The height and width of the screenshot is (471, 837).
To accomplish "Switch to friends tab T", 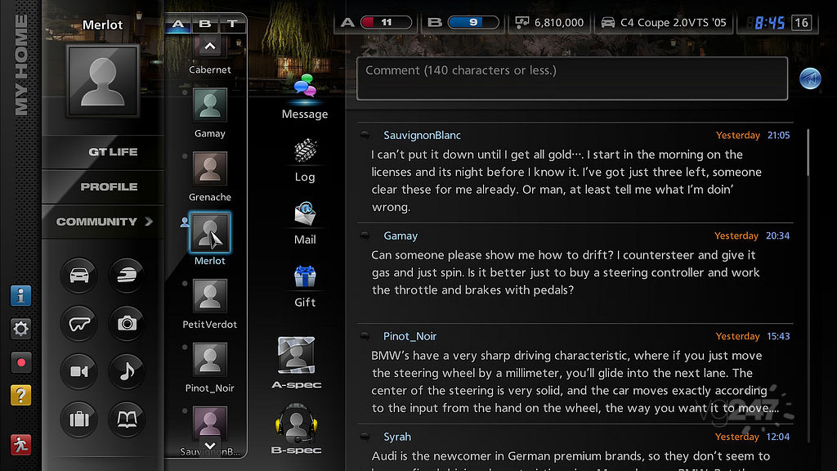I will tap(232, 24).
